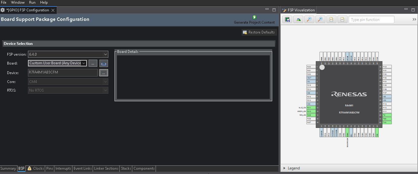Open the Event Links tab
418x174 pixels.
point(83,168)
